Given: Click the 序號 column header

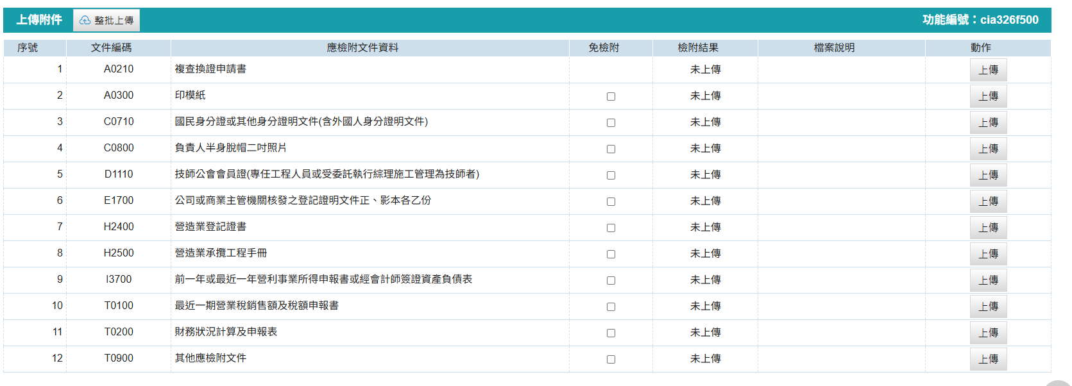Looking at the screenshot, I should tap(28, 47).
